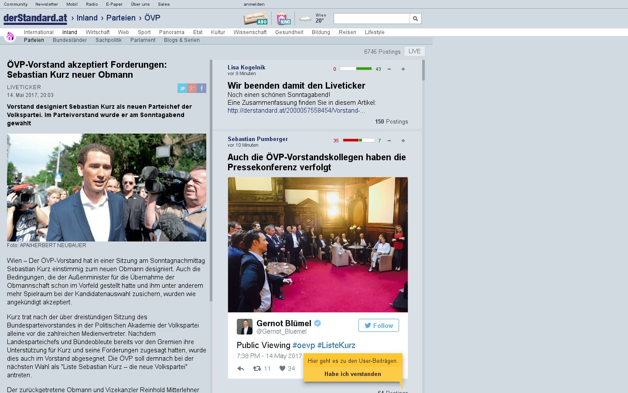Viewport: 628px width, 393px height.
Task: Downvote Lisa Kogelnik's posting with minus
Action: pos(389,69)
